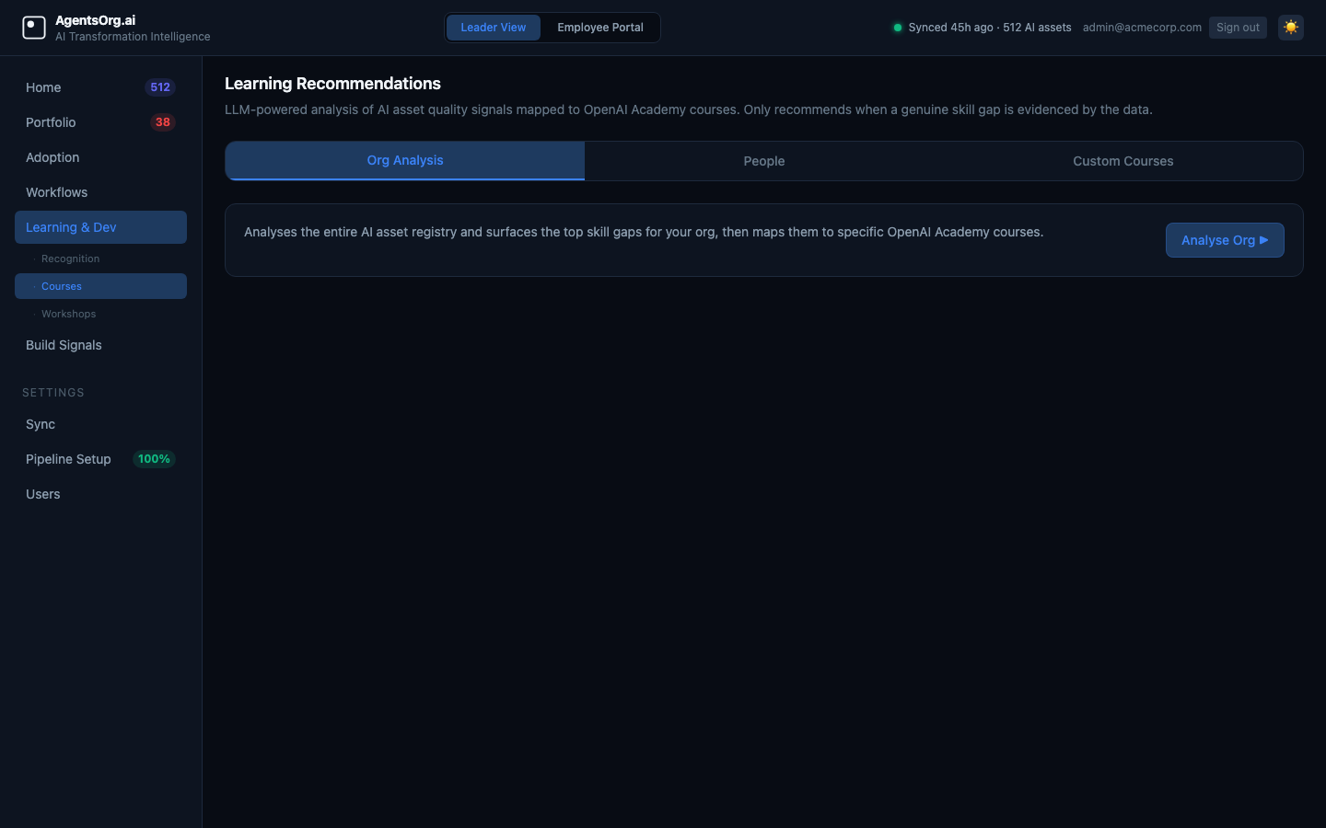The image size is (1326, 828).
Task: Click the sun icon to switch theme
Action: coord(1291,28)
